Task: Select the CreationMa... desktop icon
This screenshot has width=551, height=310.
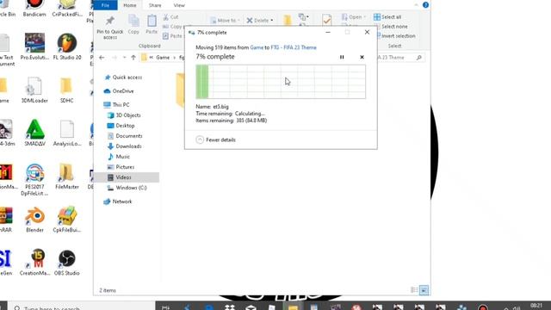Action: 34,262
